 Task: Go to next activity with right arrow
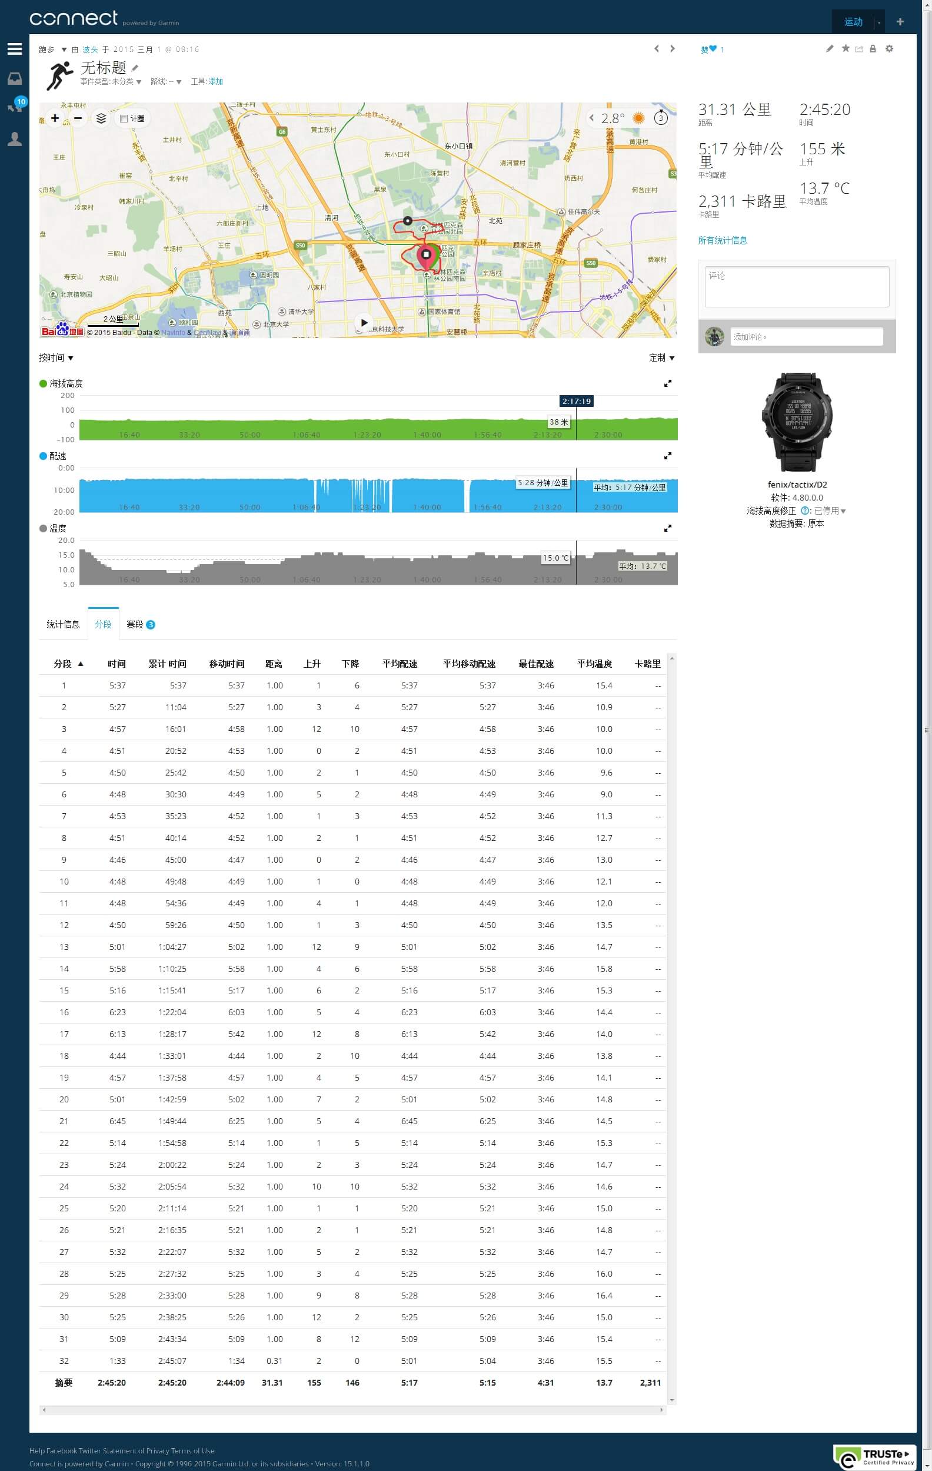(673, 49)
